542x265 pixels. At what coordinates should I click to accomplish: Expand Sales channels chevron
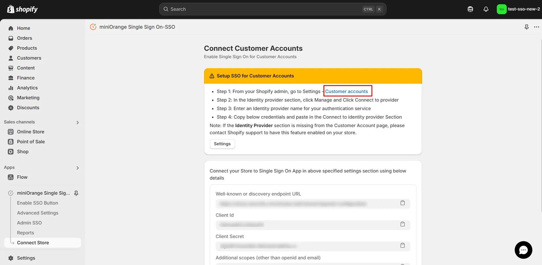pyautogui.click(x=78, y=122)
